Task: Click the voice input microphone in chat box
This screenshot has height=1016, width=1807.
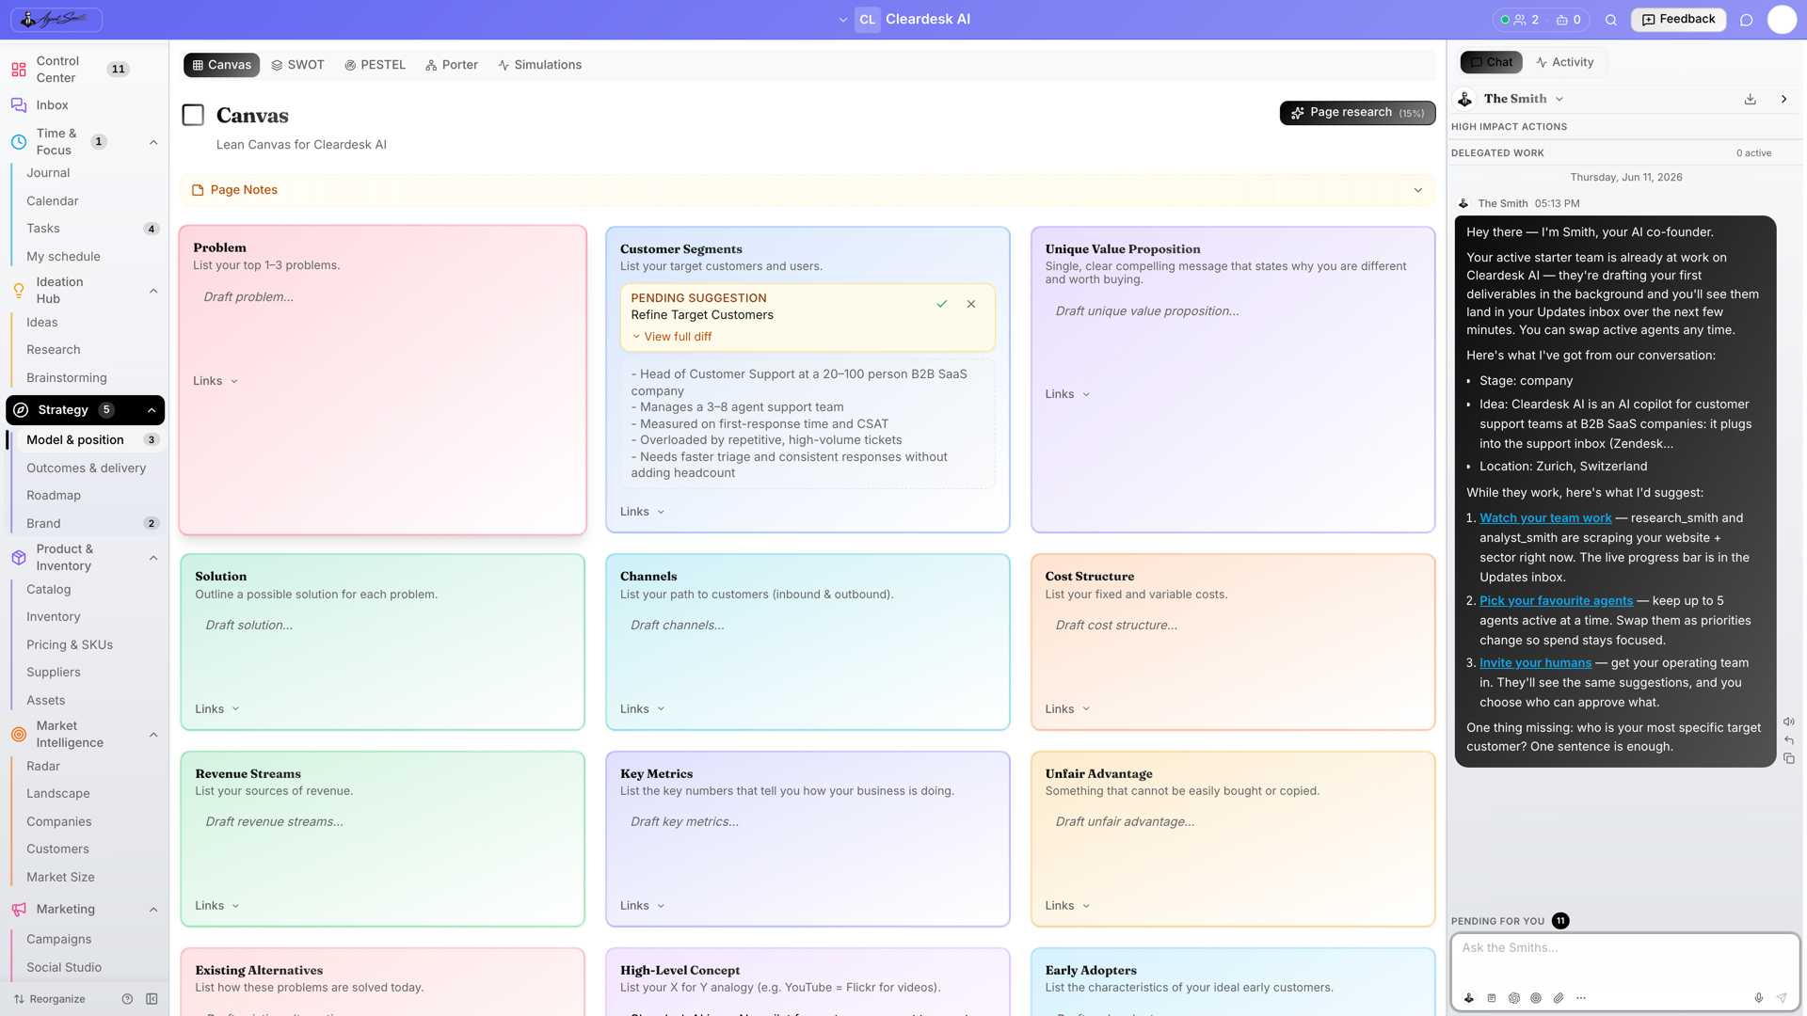Action: [x=1758, y=998]
